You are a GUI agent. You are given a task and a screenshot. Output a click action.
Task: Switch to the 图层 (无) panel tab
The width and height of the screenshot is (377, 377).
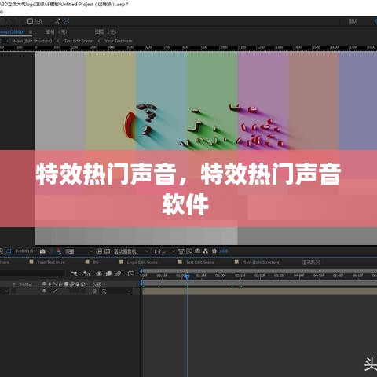pyautogui.click(x=105, y=32)
